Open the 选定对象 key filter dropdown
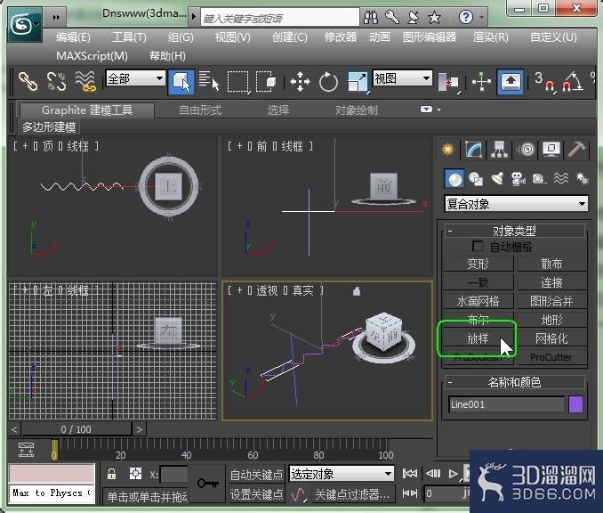The height and width of the screenshot is (513, 603). point(342,474)
